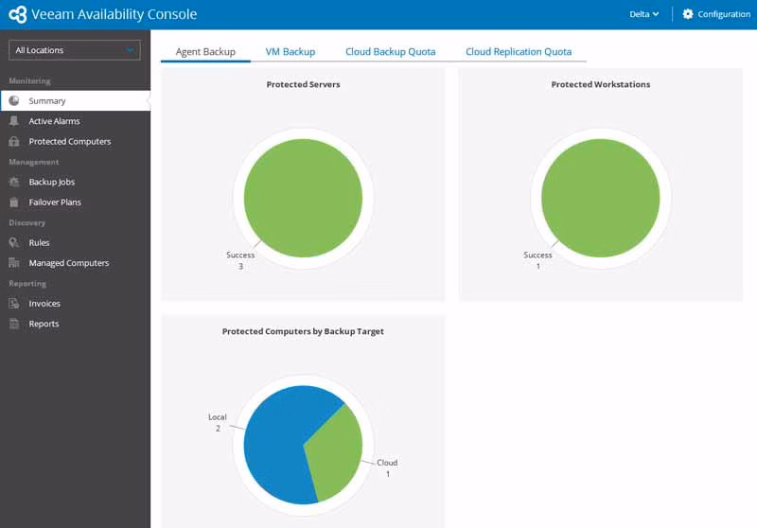Screen dimensions: 757x528
Task: Click the Summary pie chart icon
Action: tap(14, 101)
